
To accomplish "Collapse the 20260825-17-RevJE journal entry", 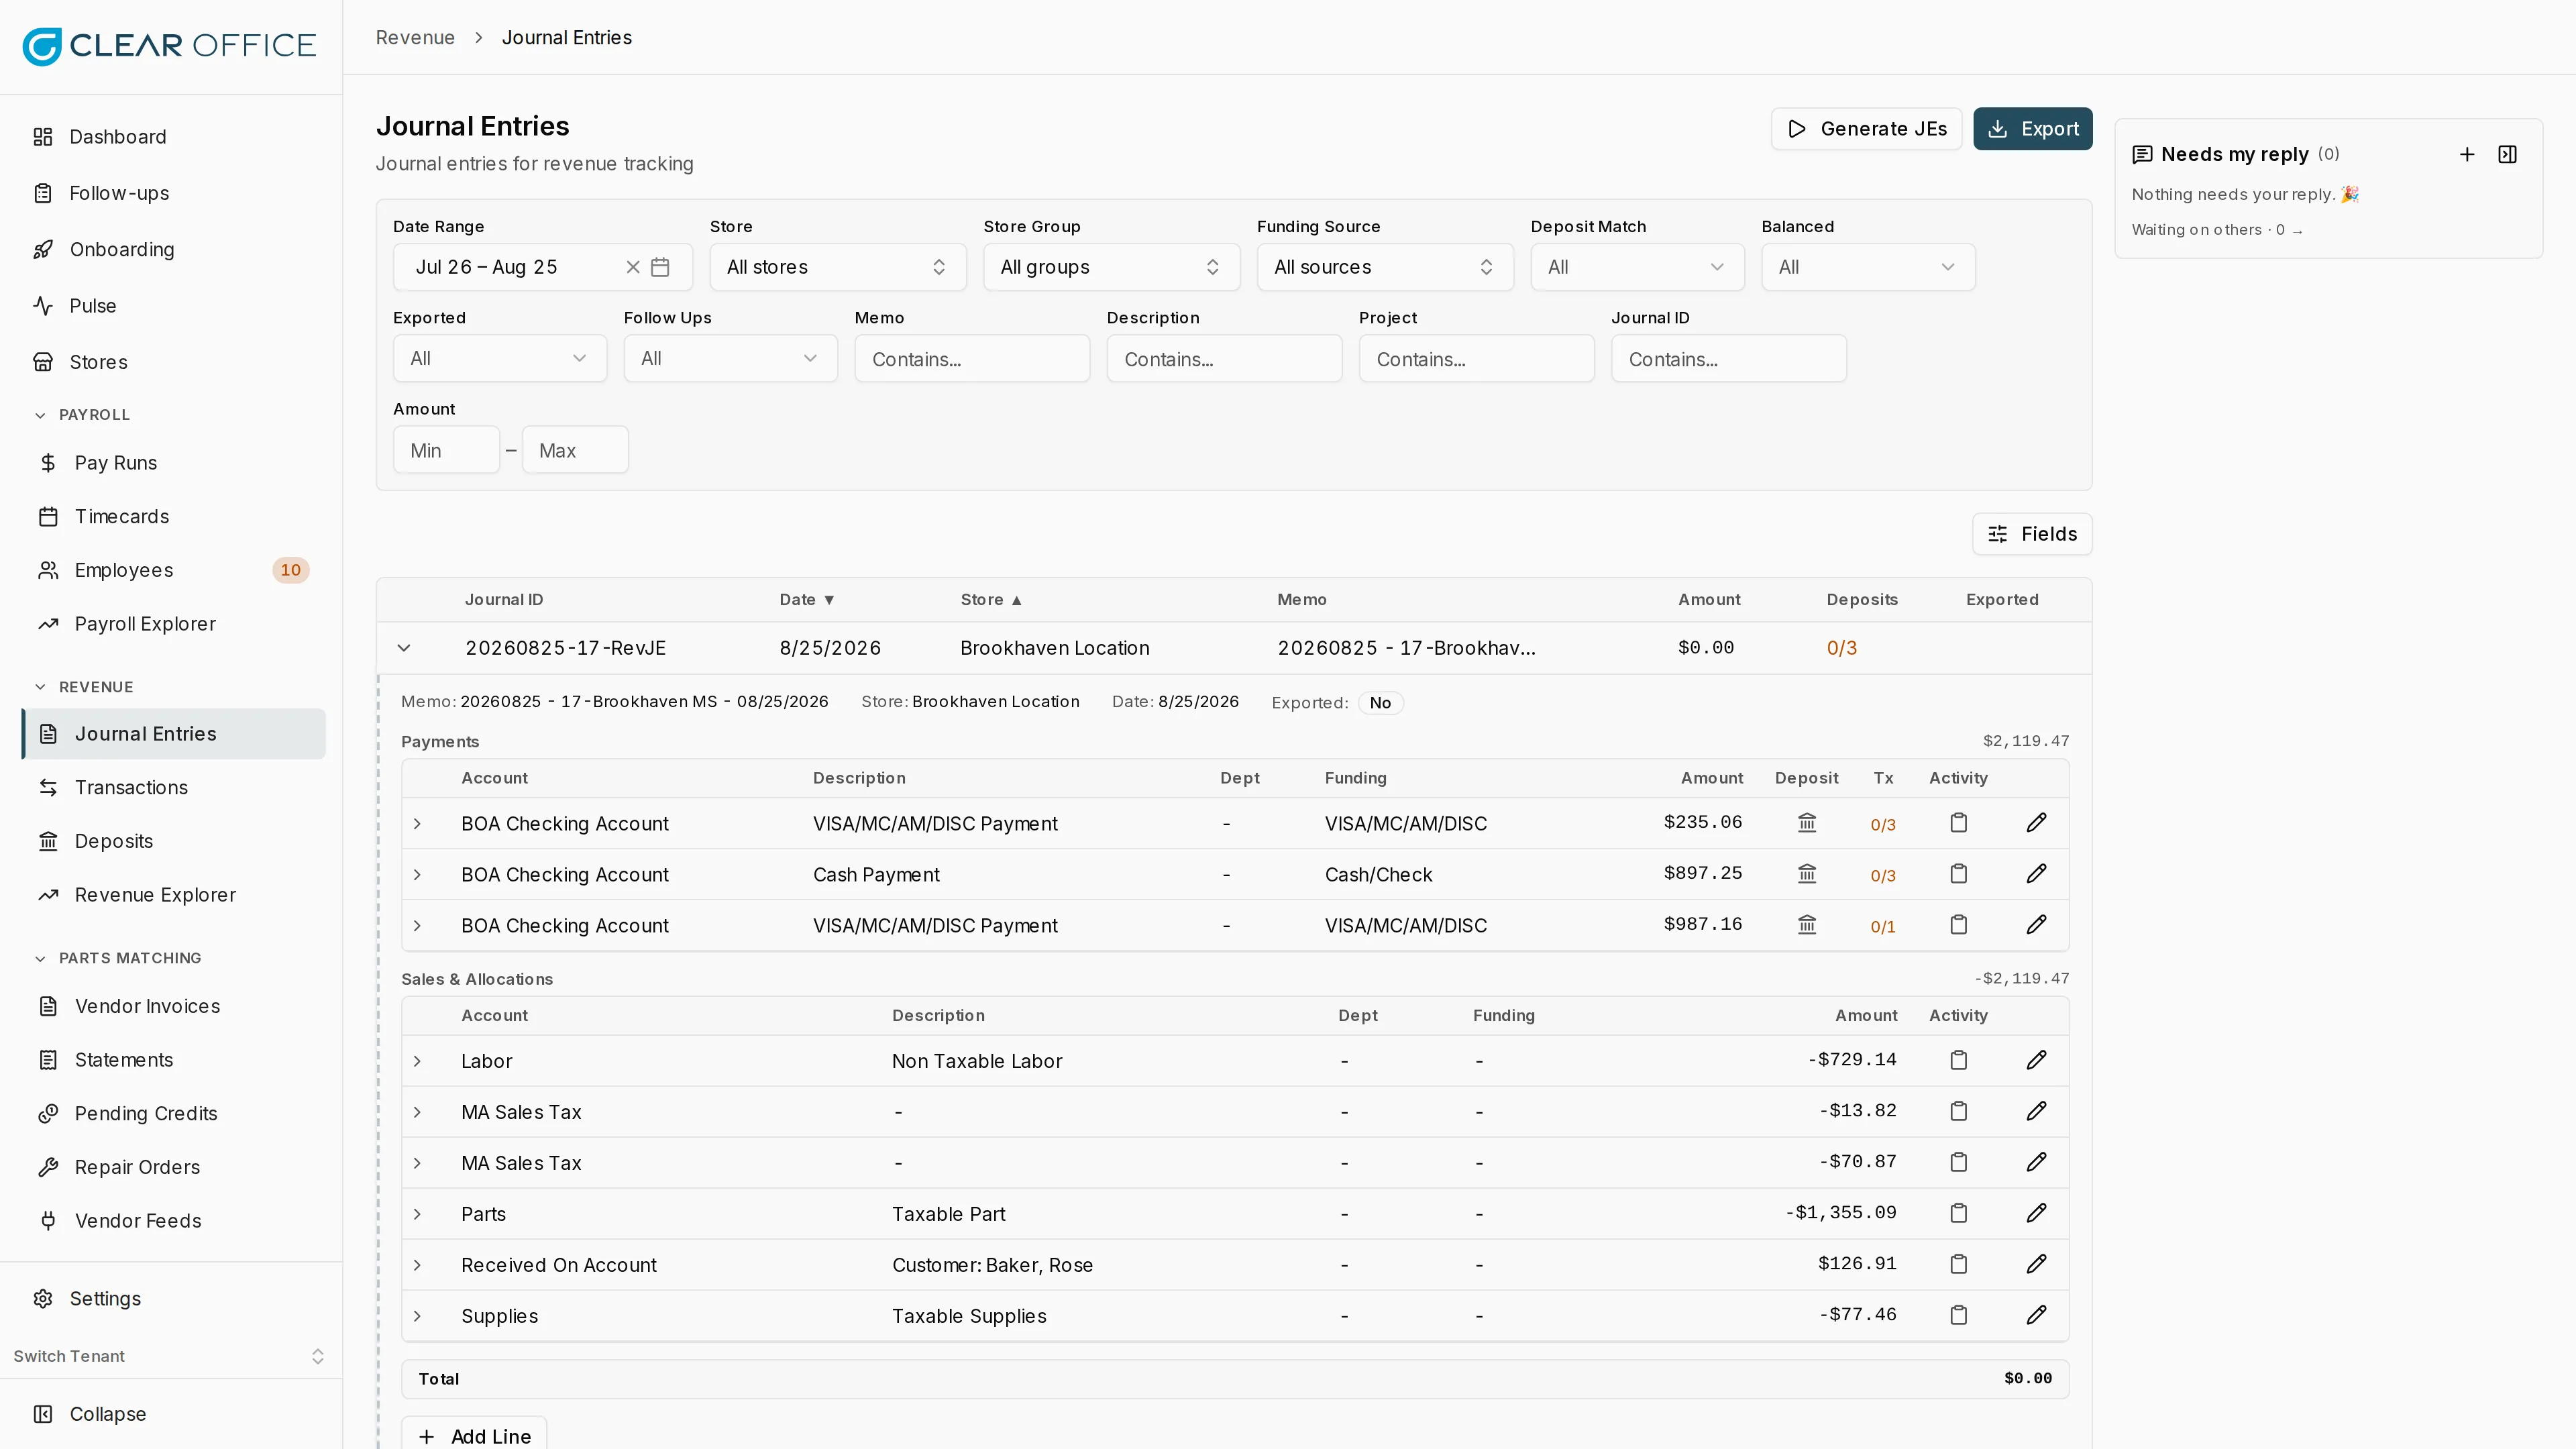I will [x=404, y=648].
